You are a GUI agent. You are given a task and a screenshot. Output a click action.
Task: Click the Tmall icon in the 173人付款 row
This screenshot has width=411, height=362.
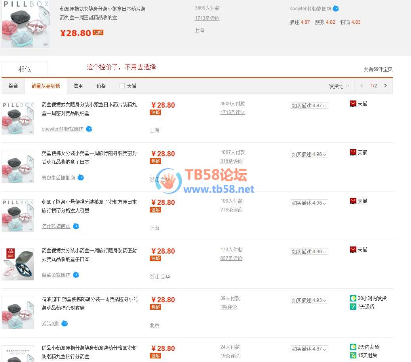point(353,250)
